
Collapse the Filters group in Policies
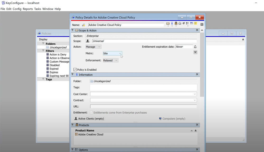tap(43, 50)
